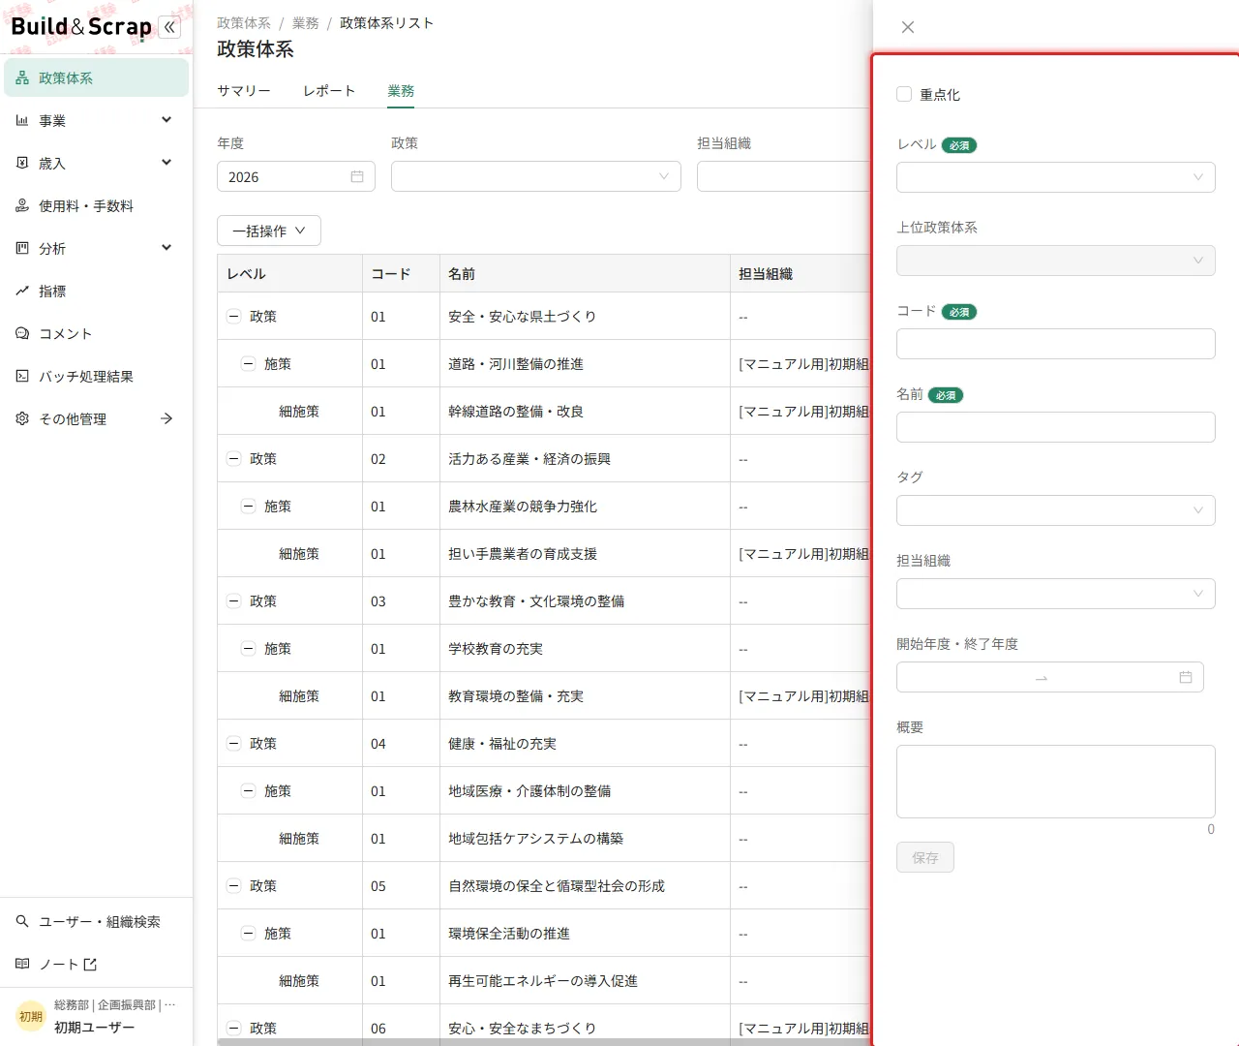Collapse the 施策 row 学校教育の充実
This screenshot has width=1239, height=1046.
coord(248,649)
